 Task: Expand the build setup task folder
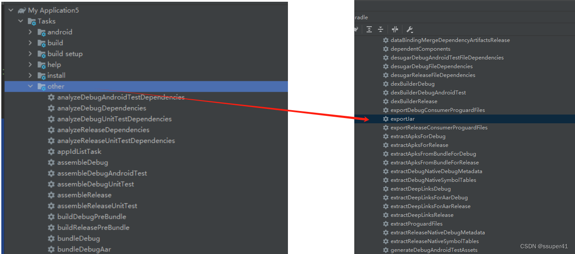click(30, 54)
